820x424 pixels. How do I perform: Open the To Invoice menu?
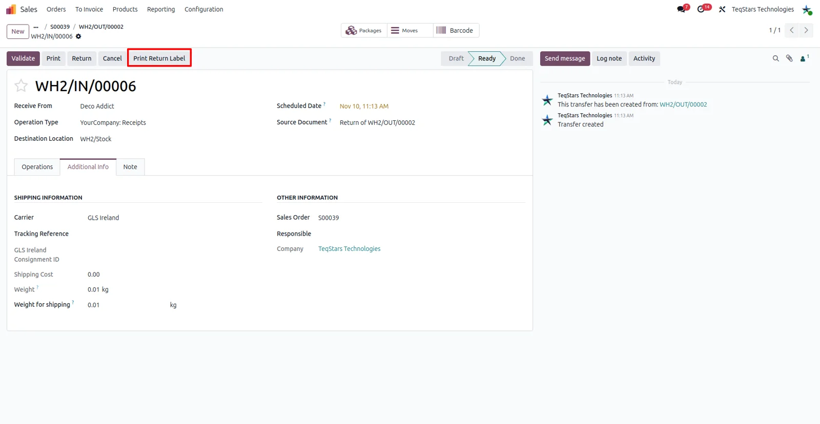pos(89,9)
